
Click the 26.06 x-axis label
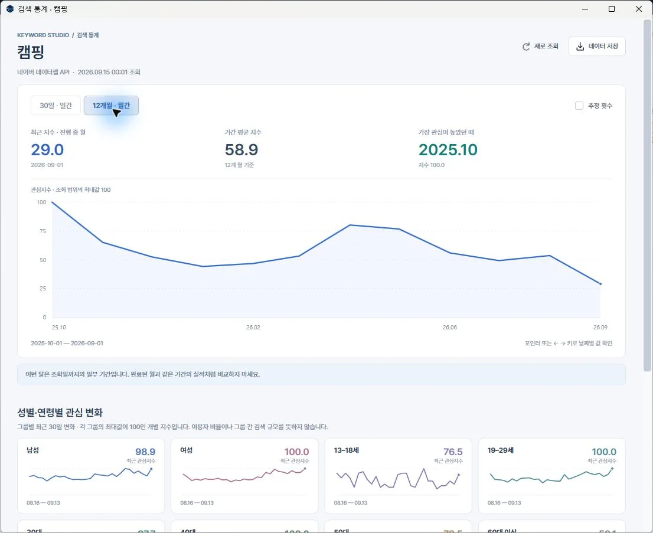(450, 327)
